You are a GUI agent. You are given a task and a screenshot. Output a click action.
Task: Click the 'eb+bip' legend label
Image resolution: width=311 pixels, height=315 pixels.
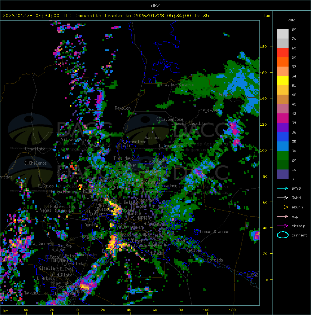point(298,226)
